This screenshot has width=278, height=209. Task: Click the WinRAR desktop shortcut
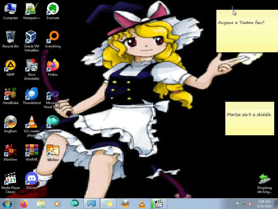[31, 152]
